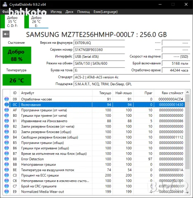Click status circle for B2 attribute row

point(7,126)
